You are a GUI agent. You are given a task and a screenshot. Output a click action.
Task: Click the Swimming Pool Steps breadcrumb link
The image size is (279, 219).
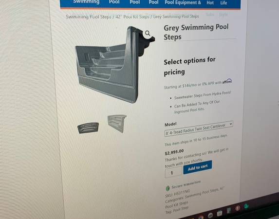tap(89, 17)
